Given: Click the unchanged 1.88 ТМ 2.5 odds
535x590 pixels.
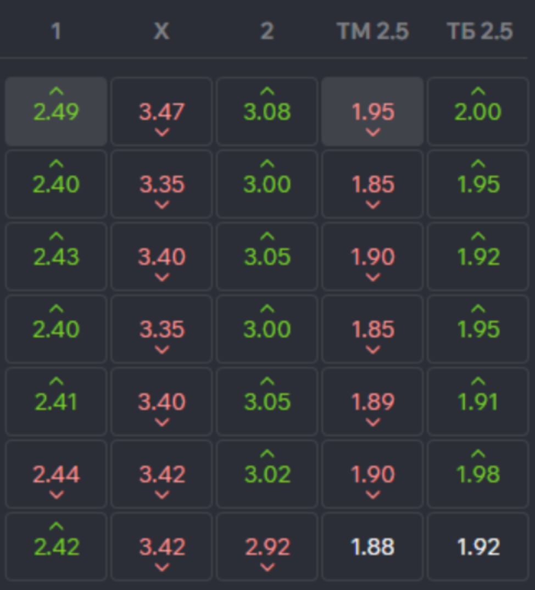Looking at the screenshot, I should click(x=372, y=547).
